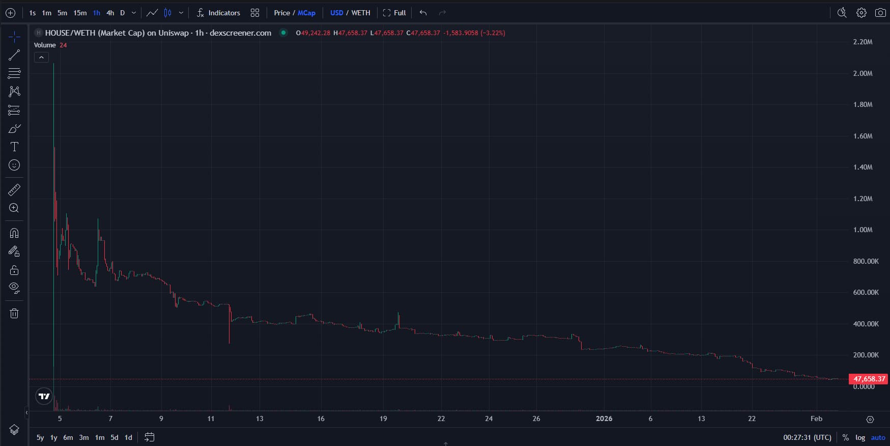Image resolution: width=890 pixels, height=446 pixels.
Task: Select the trend line drawing tool
Action: coord(14,55)
